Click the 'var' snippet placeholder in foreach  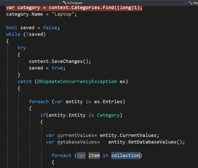pyautogui.click(x=81, y=156)
